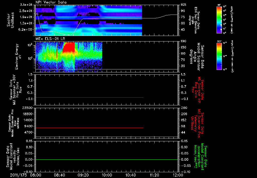Click the '1.9e+01' sector axis value
257x178 pixels.
coord(26,17)
